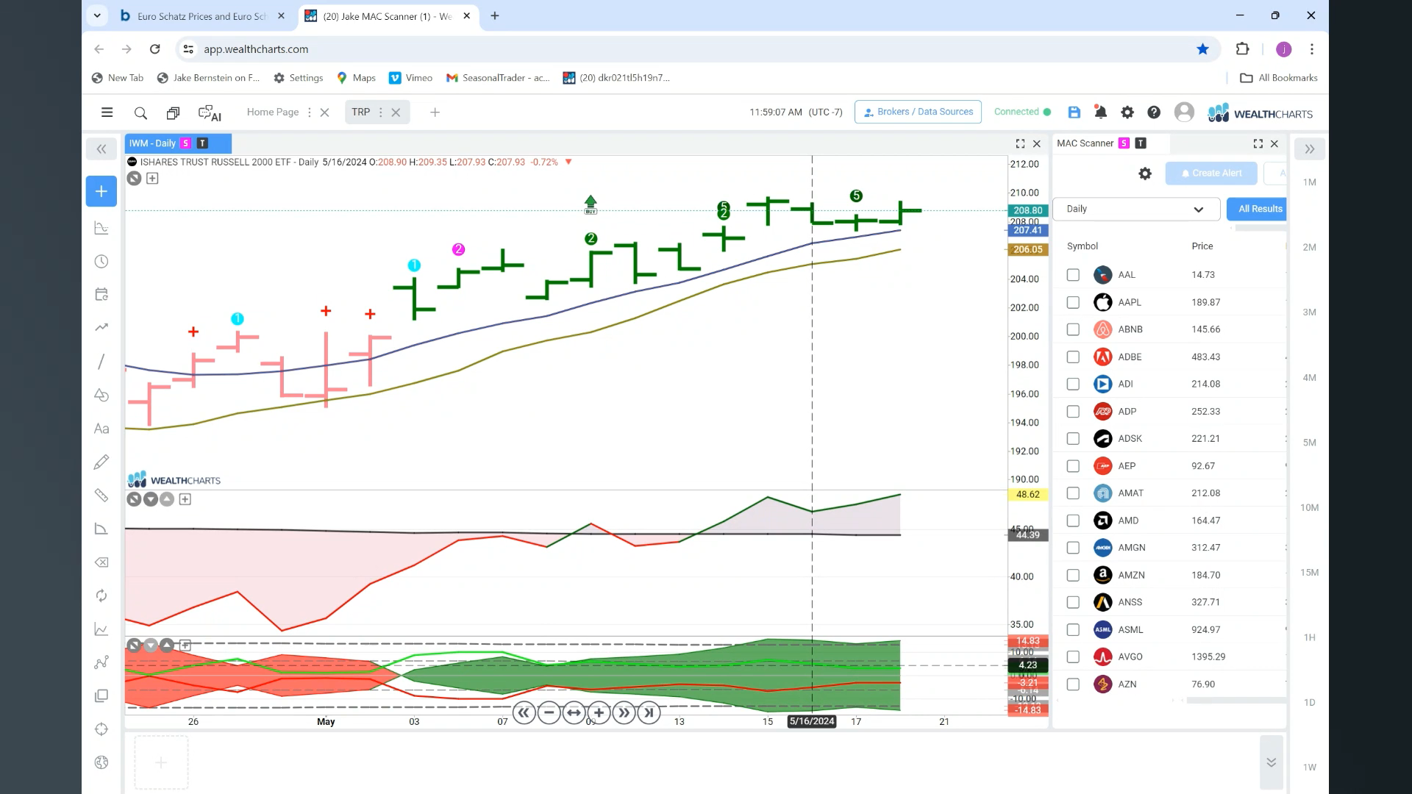The width and height of the screenshot is (1412, 794).
Task: Open All Bookmarks folder
Action: (x=1279, y=78)
